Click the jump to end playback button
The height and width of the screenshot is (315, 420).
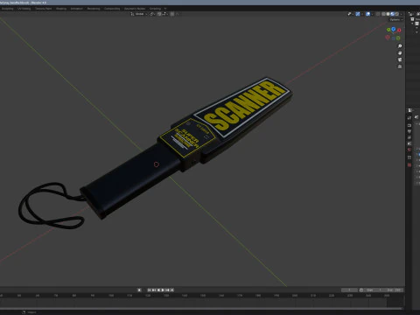pos(172,290)
